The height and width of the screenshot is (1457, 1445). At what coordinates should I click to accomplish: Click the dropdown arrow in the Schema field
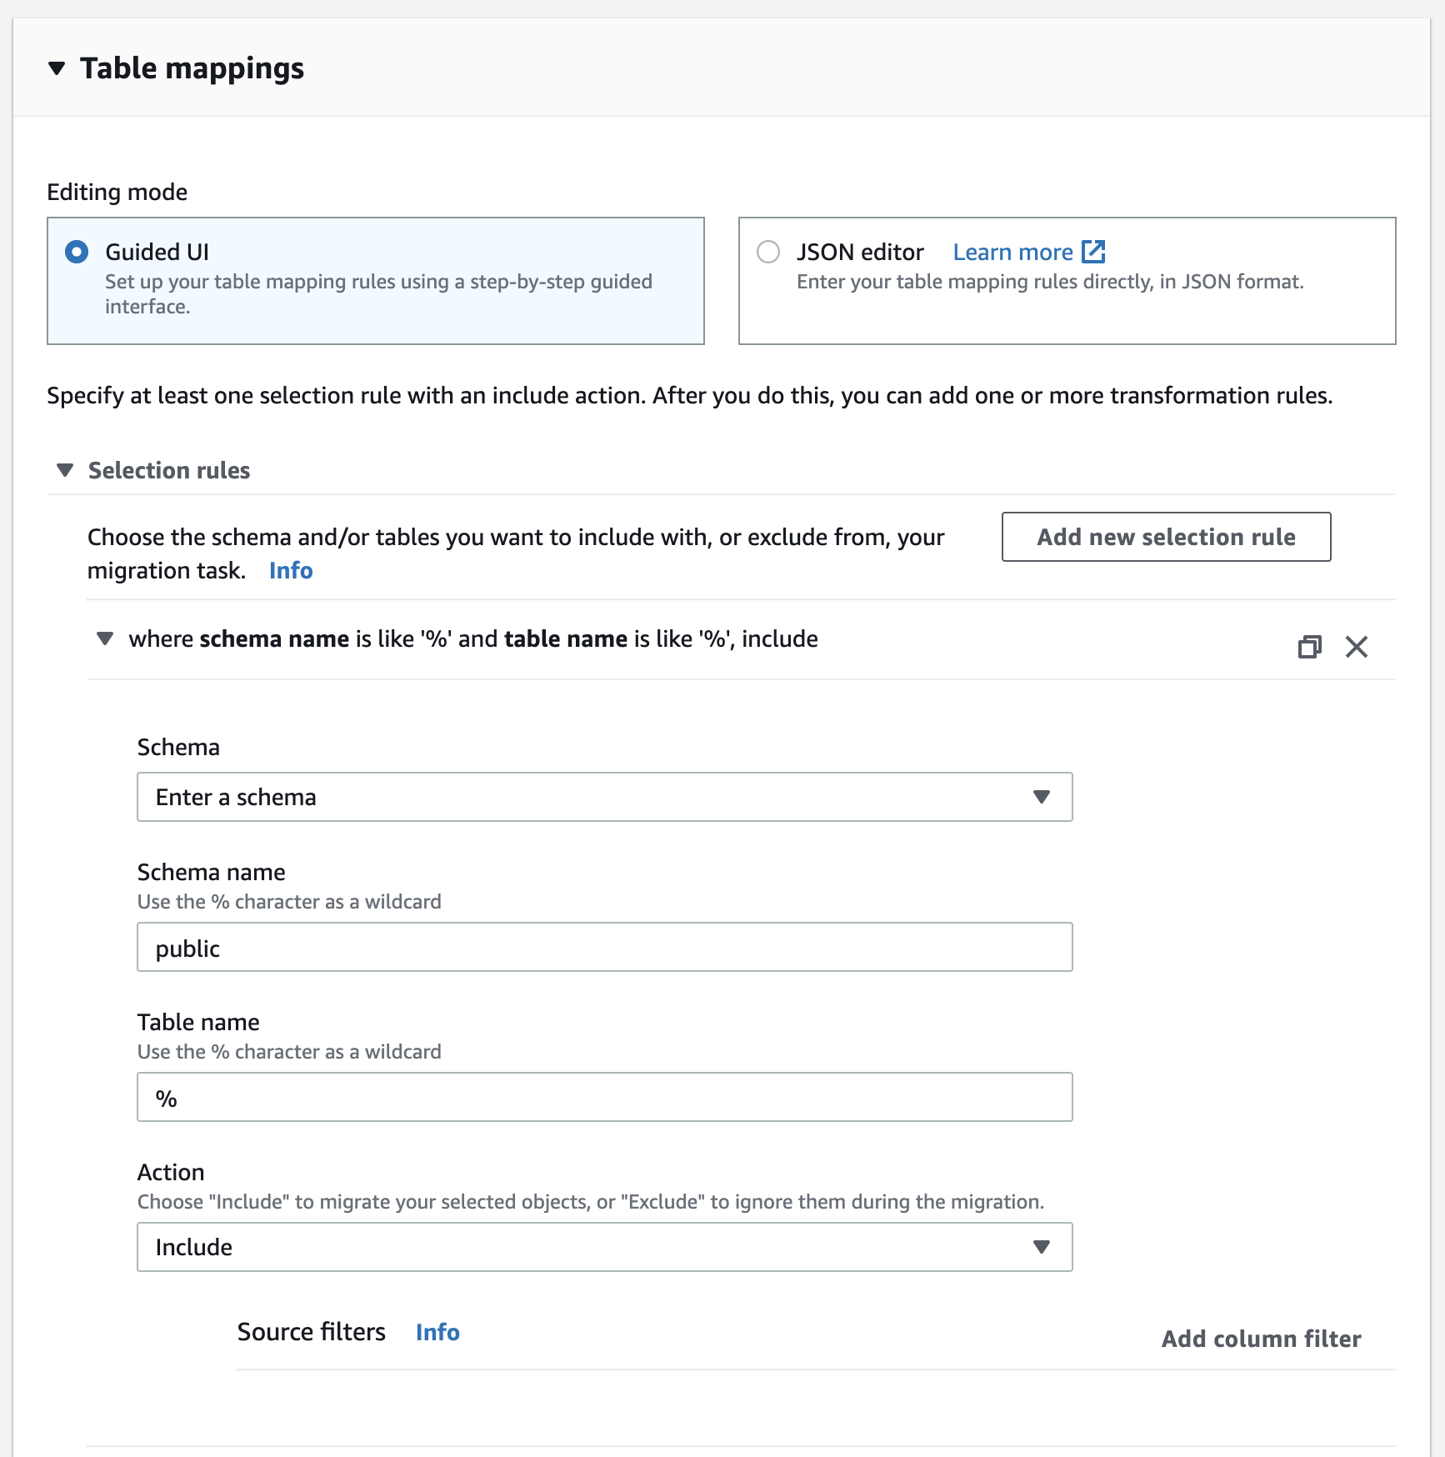tap(1040, 797)
